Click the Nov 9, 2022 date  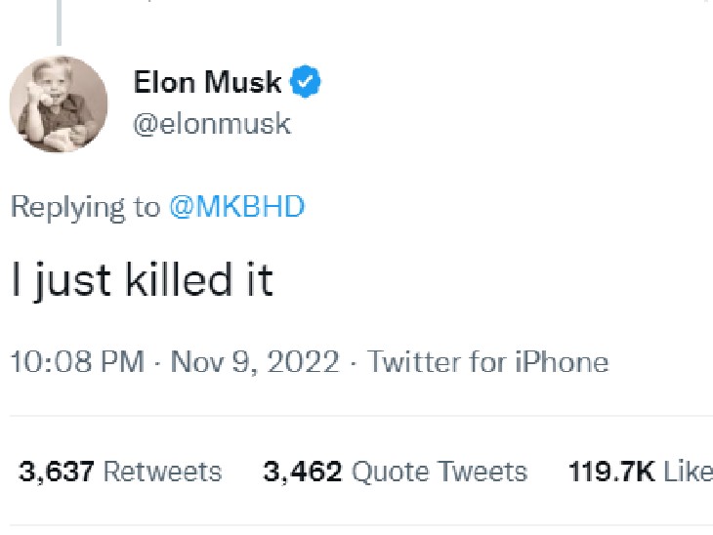point(255,362)
